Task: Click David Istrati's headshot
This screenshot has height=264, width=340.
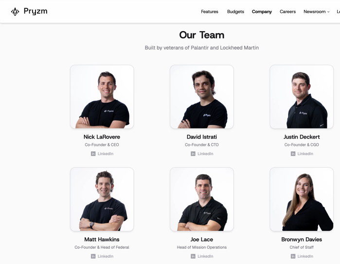Action: pyautogui.click(x=201, y=97)
